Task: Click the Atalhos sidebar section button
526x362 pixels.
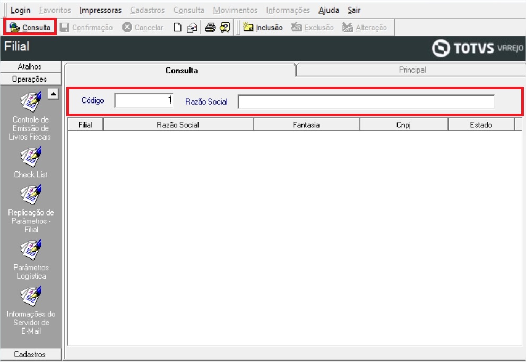Action: point(30,66)
